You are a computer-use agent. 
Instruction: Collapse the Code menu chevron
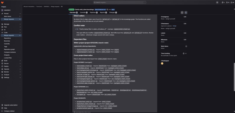[20, 33]
